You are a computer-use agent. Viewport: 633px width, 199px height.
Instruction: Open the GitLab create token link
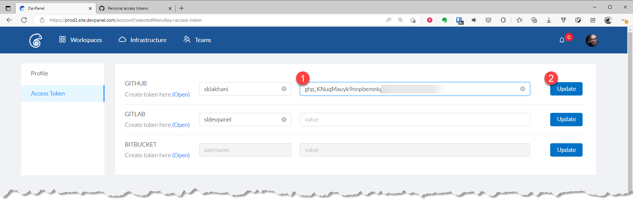pyautogui.click(x=181, y=125)
